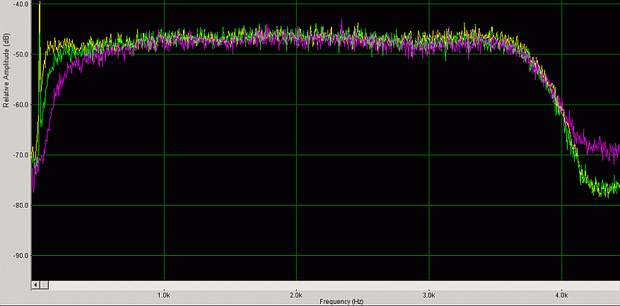
Task: Click the -70.0 amplitude label
Action: coord(21,155)
